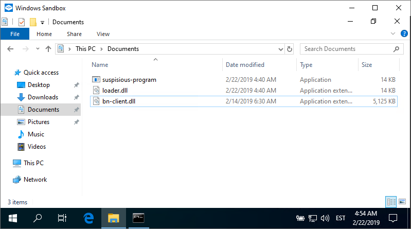Click the Documents breadcrumb in address bar
Image resolution: width=411 pixels, height=229 pixels.
(x=123, y=49)
